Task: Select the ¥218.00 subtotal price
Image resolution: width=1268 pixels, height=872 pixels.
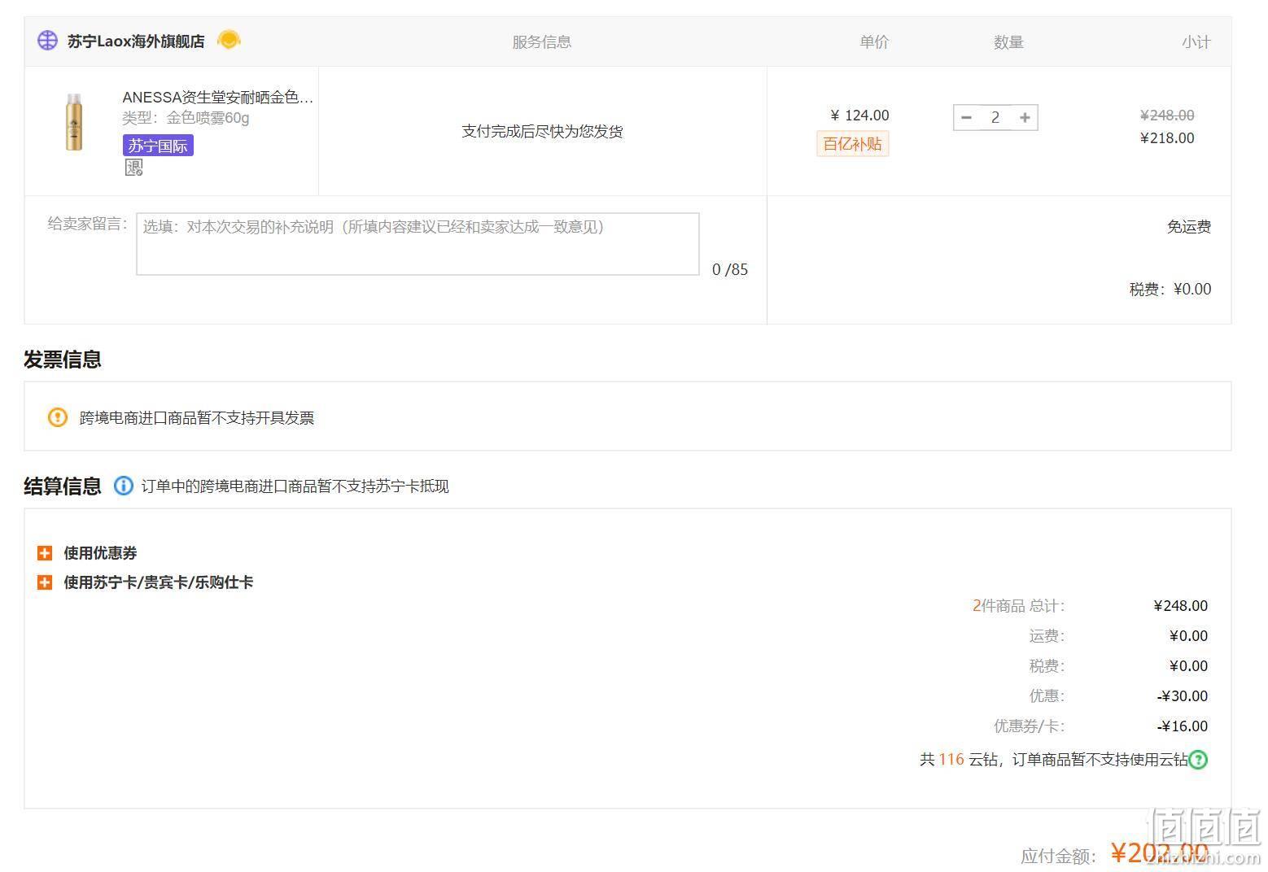Action: point(1167,138)
